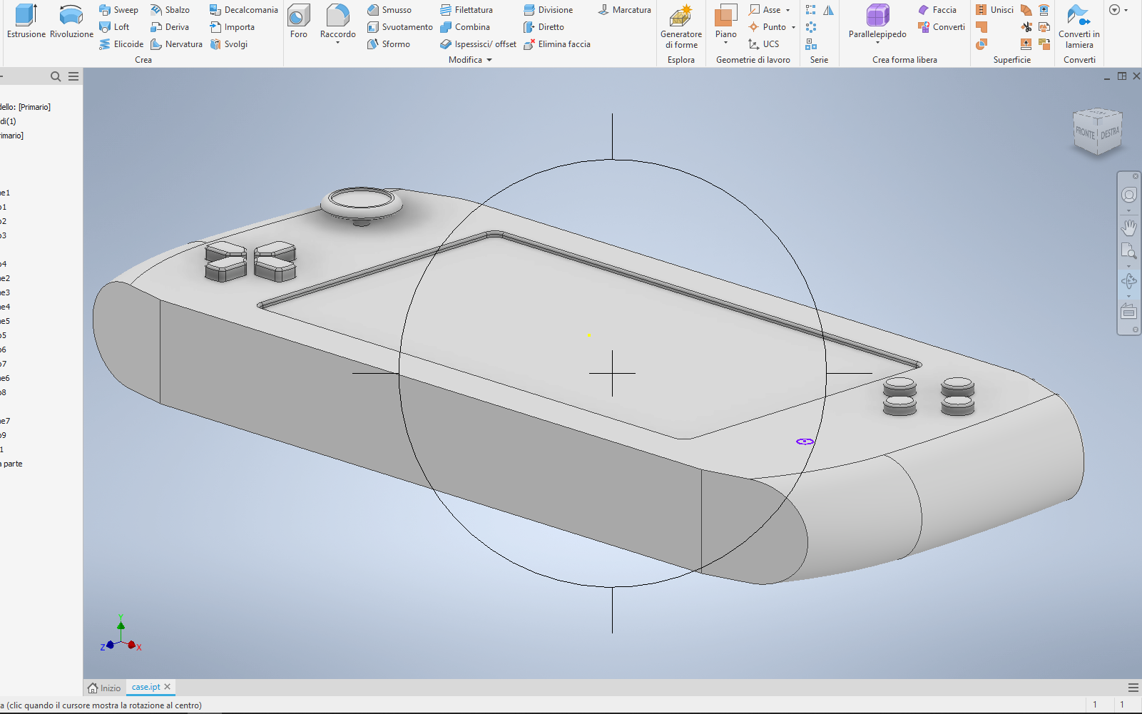1142x714 pixels.
Task: Select the Pan hand tool in navigation bar
Action: point(1128,228)
